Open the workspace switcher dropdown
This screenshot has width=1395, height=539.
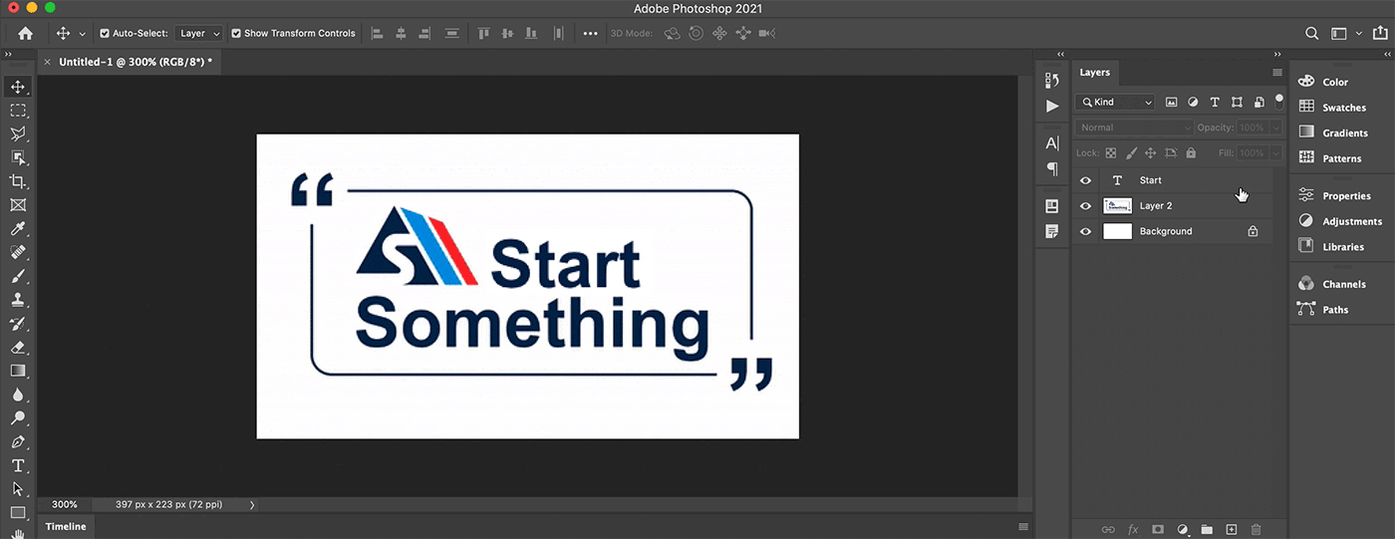[x=1345, y=33]
